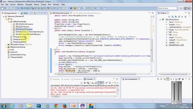Click the Windows Start button

point(4,106)
